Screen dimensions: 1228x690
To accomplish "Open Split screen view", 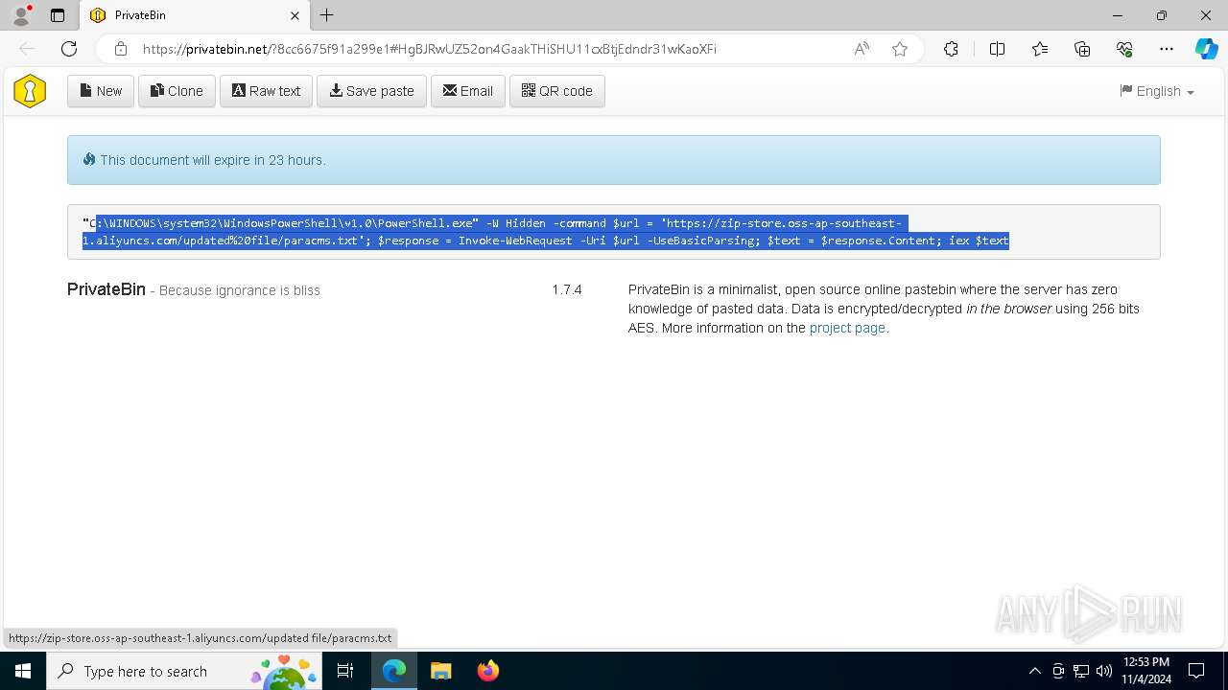I will (997, 49).
